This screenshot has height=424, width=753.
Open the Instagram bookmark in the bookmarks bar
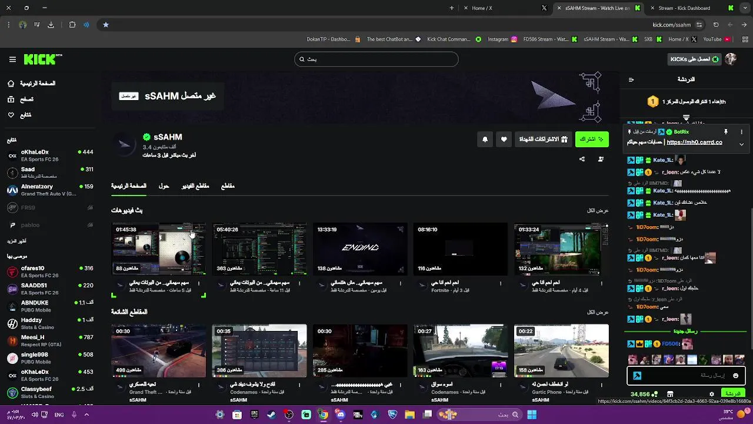[502, 39]
